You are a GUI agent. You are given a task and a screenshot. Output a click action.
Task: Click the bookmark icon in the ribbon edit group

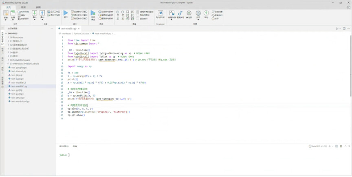128,12
